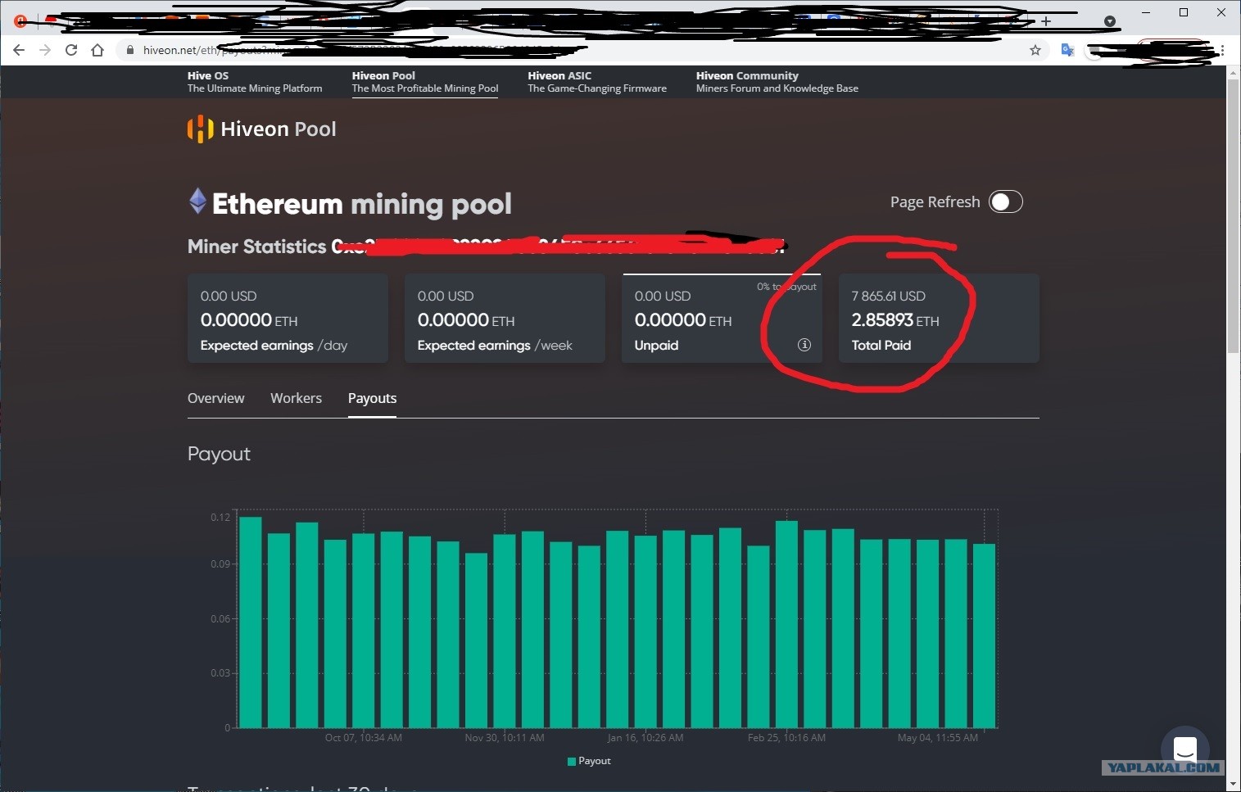Click the scrollbar down arrow
Screen dimensions: 1241x792
[x=1233, y=784]
